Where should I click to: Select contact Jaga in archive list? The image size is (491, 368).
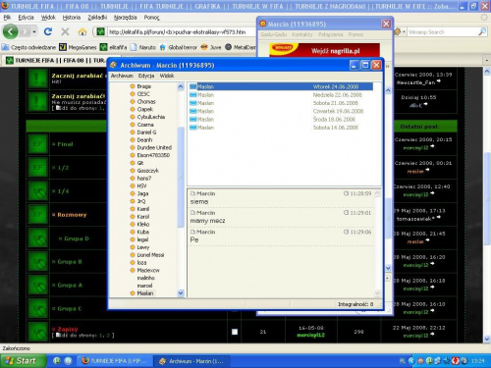click(x=142, y=193)
